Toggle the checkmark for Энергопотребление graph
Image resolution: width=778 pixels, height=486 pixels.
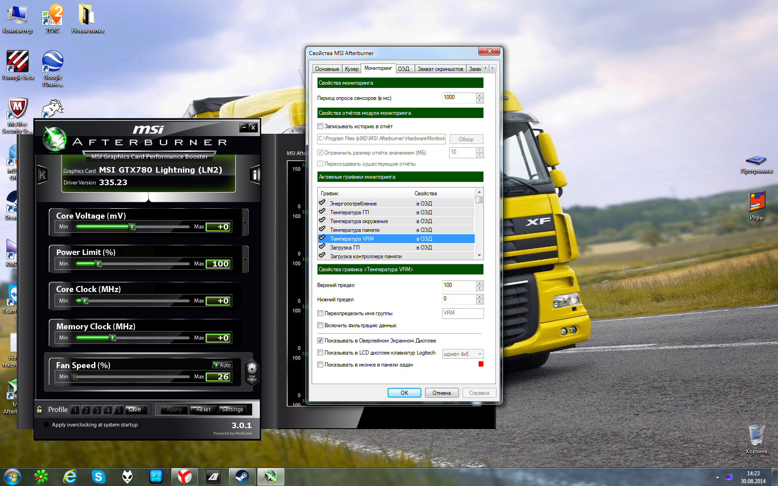tap(322, 203)
